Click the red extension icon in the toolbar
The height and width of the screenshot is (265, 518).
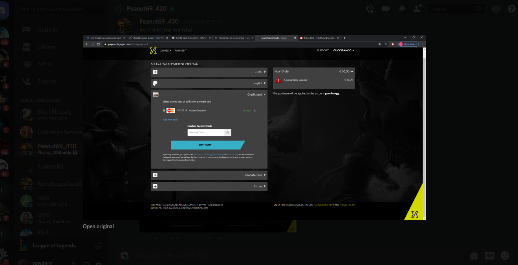(x=393, y=44)
